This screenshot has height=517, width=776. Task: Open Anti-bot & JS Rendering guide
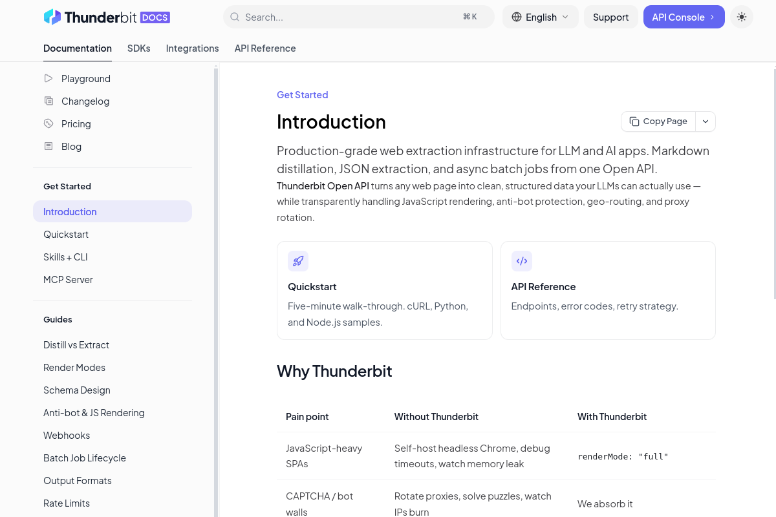[x=113, y=412]
